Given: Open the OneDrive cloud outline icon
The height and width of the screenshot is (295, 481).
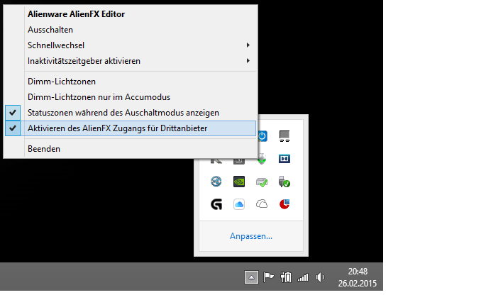Looking at the screenshot, I should tap(262, 204).
